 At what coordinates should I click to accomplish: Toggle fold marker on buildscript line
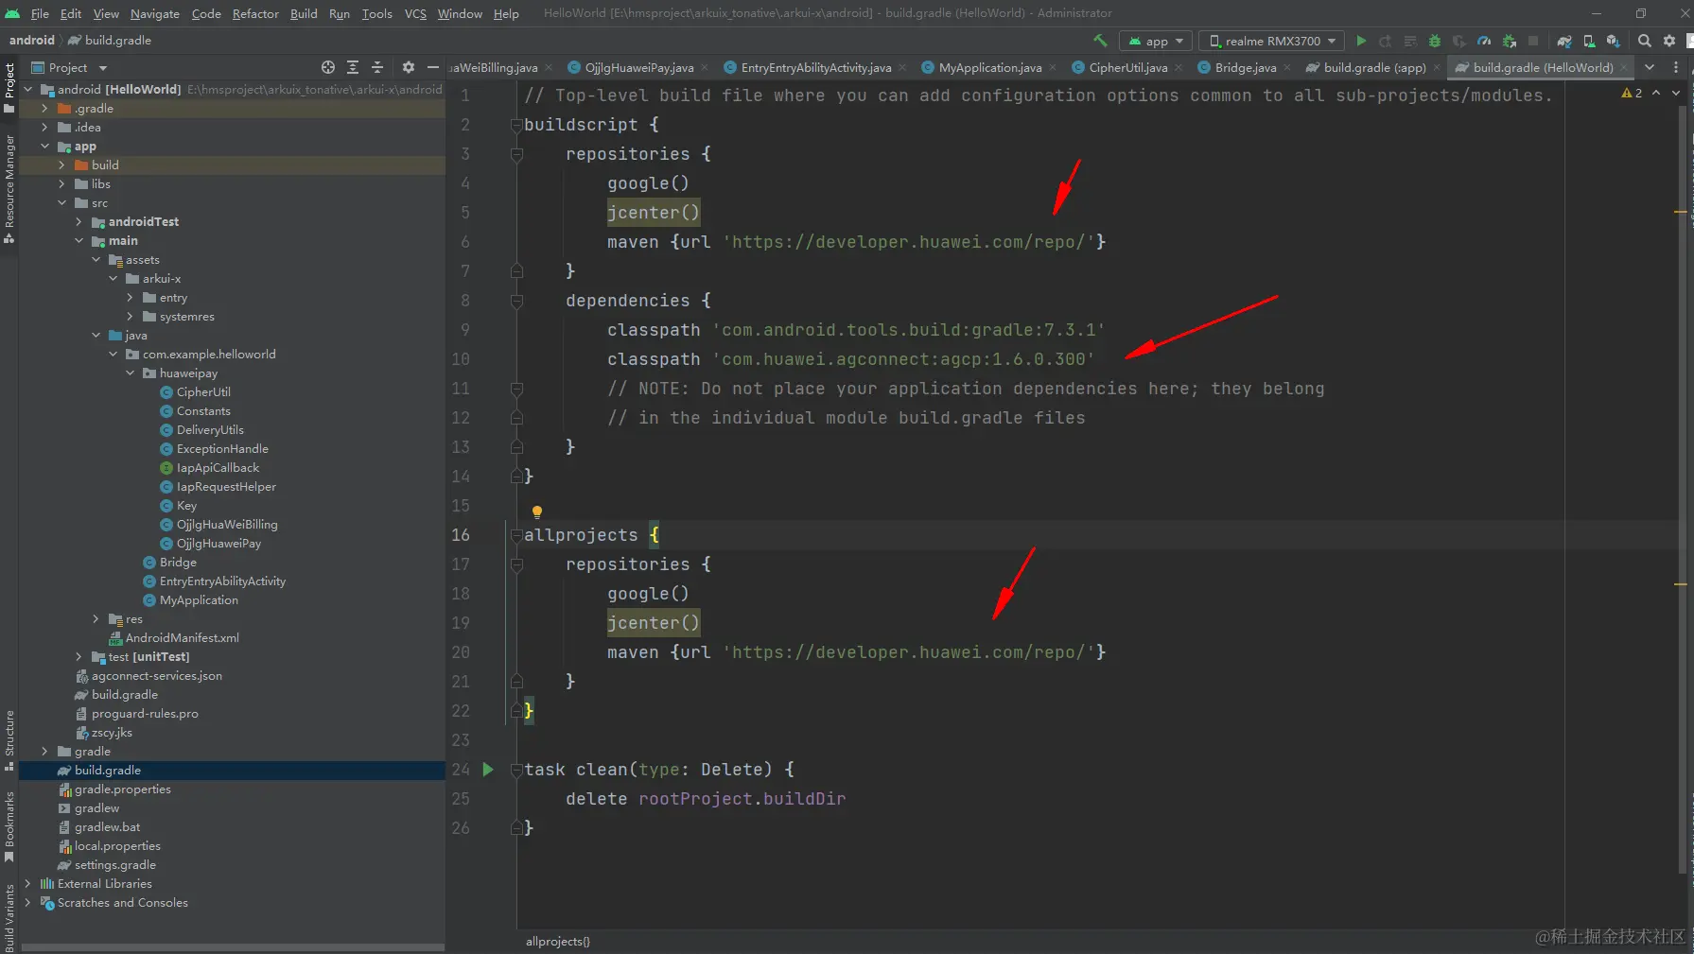pos(516,125)
